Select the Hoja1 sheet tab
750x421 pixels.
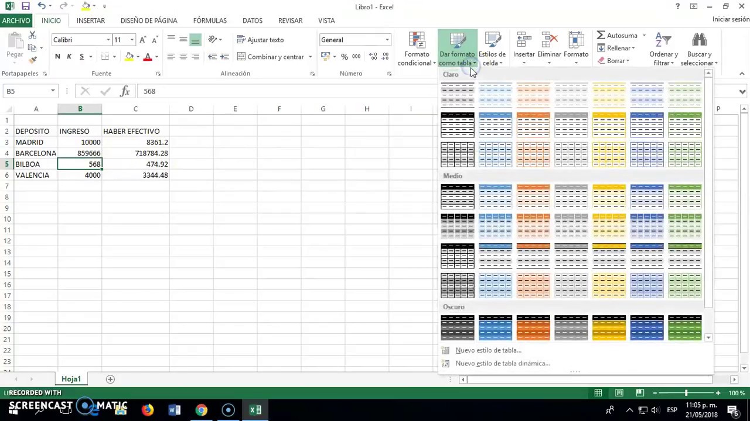pyautogui.click(x=71, y=379)
